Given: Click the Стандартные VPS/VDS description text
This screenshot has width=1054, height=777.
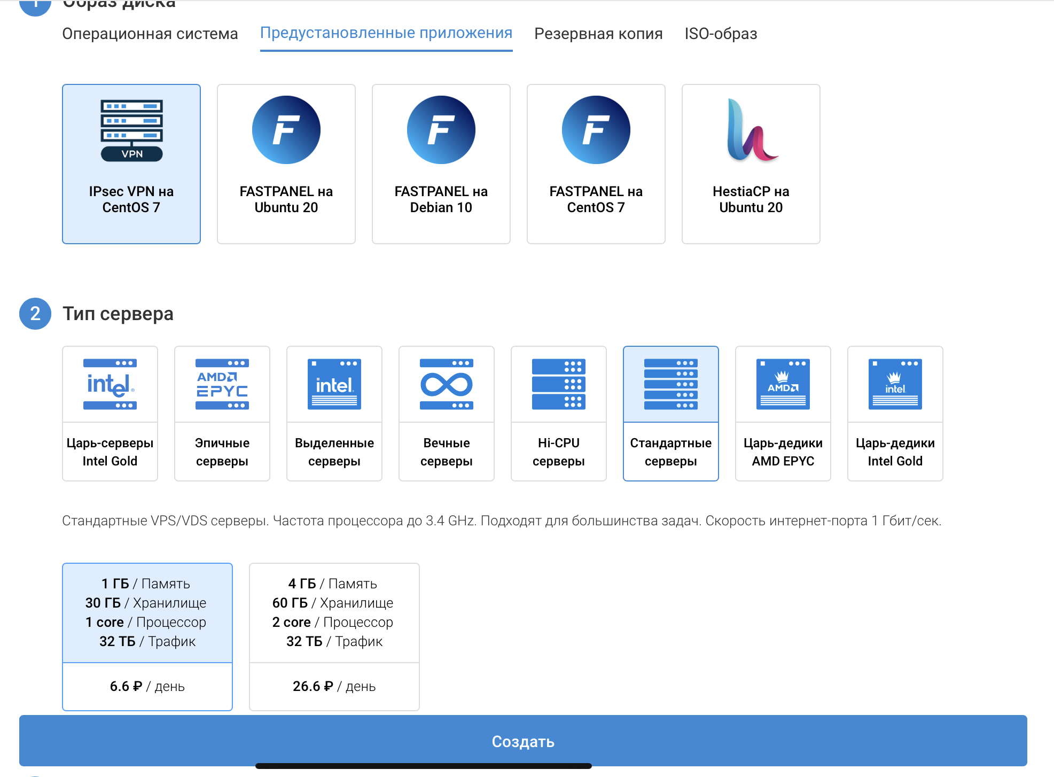Looking at the screenshot, I should 502,520.
